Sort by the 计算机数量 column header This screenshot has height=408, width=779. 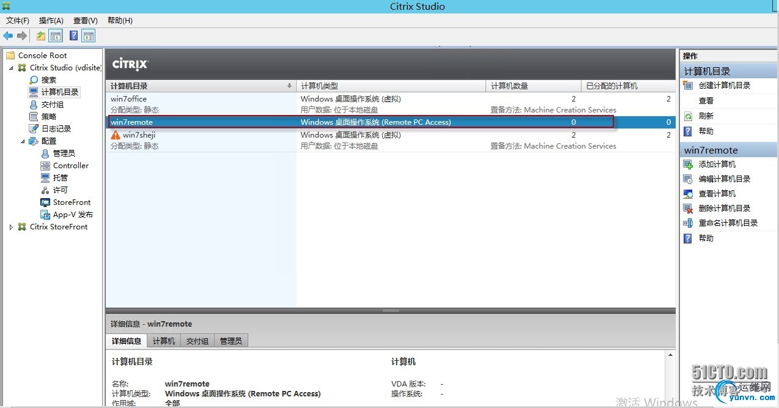click(534, 86)
